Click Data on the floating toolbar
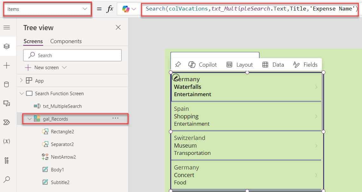Viewport: 362px width, 192px height. [273, 65]
